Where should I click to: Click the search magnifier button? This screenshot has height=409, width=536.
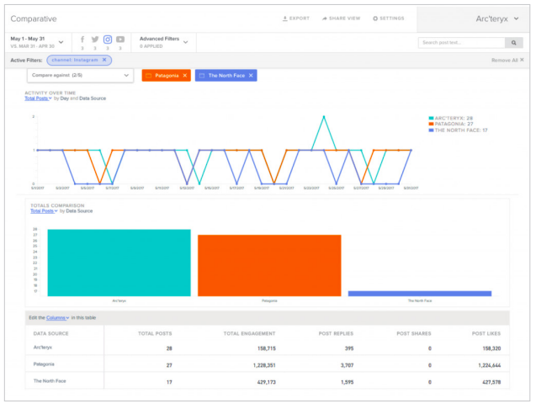click(x=514, y=43)
